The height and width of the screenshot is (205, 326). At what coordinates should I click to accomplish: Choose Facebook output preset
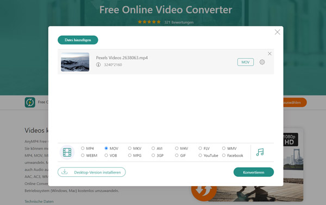tap(224, 155)
